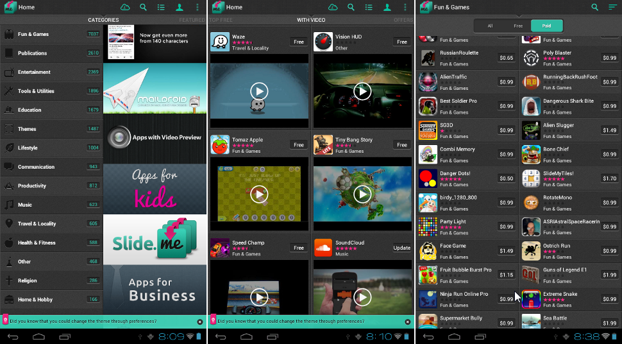
Task: Open the Vision HUD app icon
Action: click(x=323, y=42)
